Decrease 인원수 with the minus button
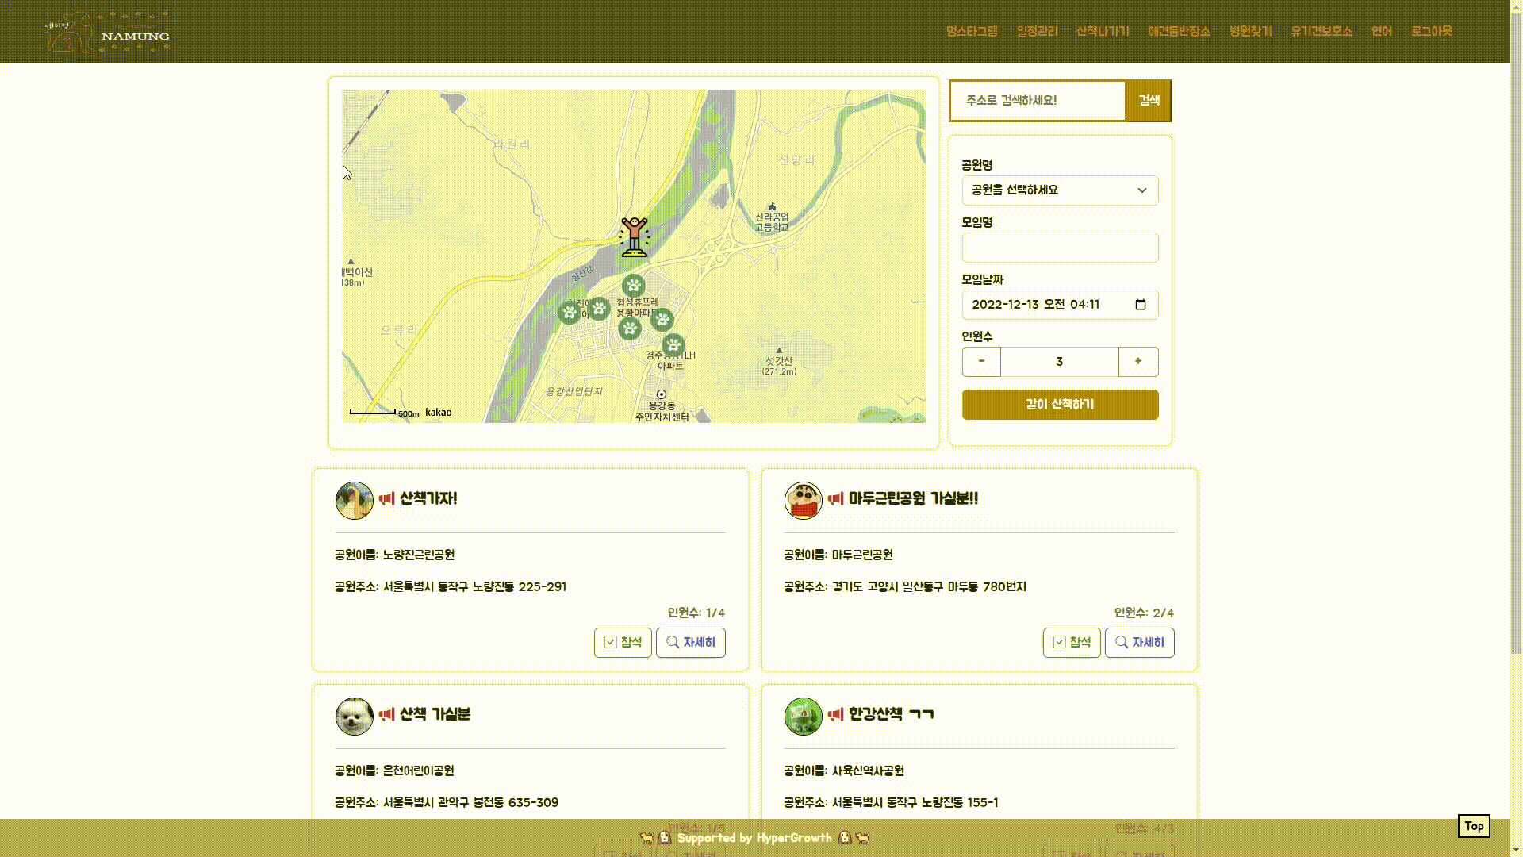This screenshot has height=857, width=1523. point(981,362)
